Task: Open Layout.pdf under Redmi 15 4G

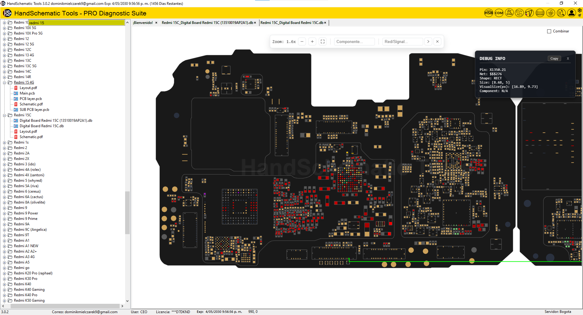Action: tap(28, 88)
